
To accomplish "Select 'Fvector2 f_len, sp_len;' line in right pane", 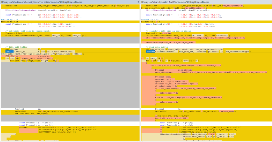I will 207,33.
